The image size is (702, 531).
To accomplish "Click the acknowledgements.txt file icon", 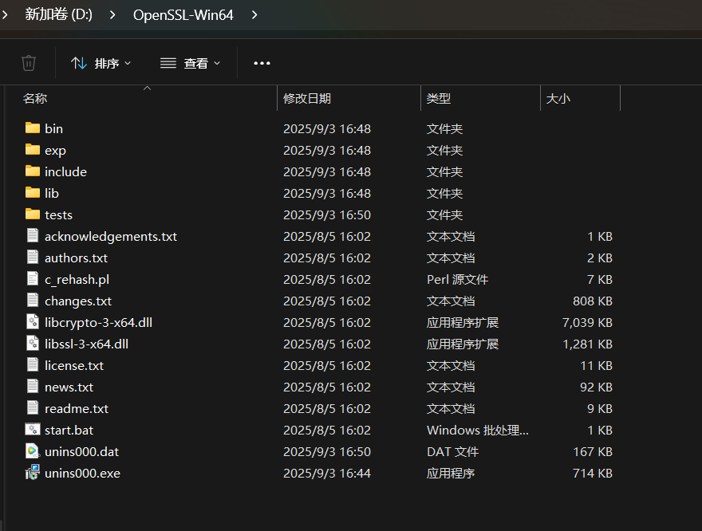I will pyautogui.click(x=32, y=235).
